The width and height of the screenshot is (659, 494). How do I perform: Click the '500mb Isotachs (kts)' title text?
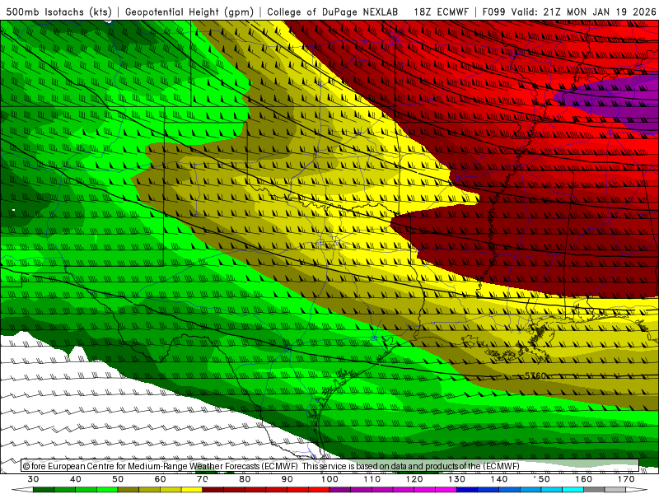[58, 12]
